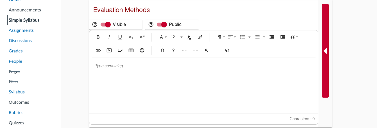The width and height of the screenshot is (379, 128).
Task: Go to Assignments page
Action: [21, 30]
